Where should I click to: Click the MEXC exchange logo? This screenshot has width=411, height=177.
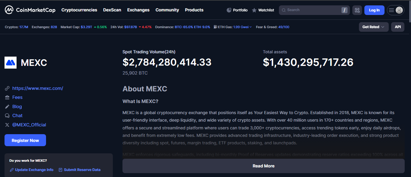click(11, 63)
